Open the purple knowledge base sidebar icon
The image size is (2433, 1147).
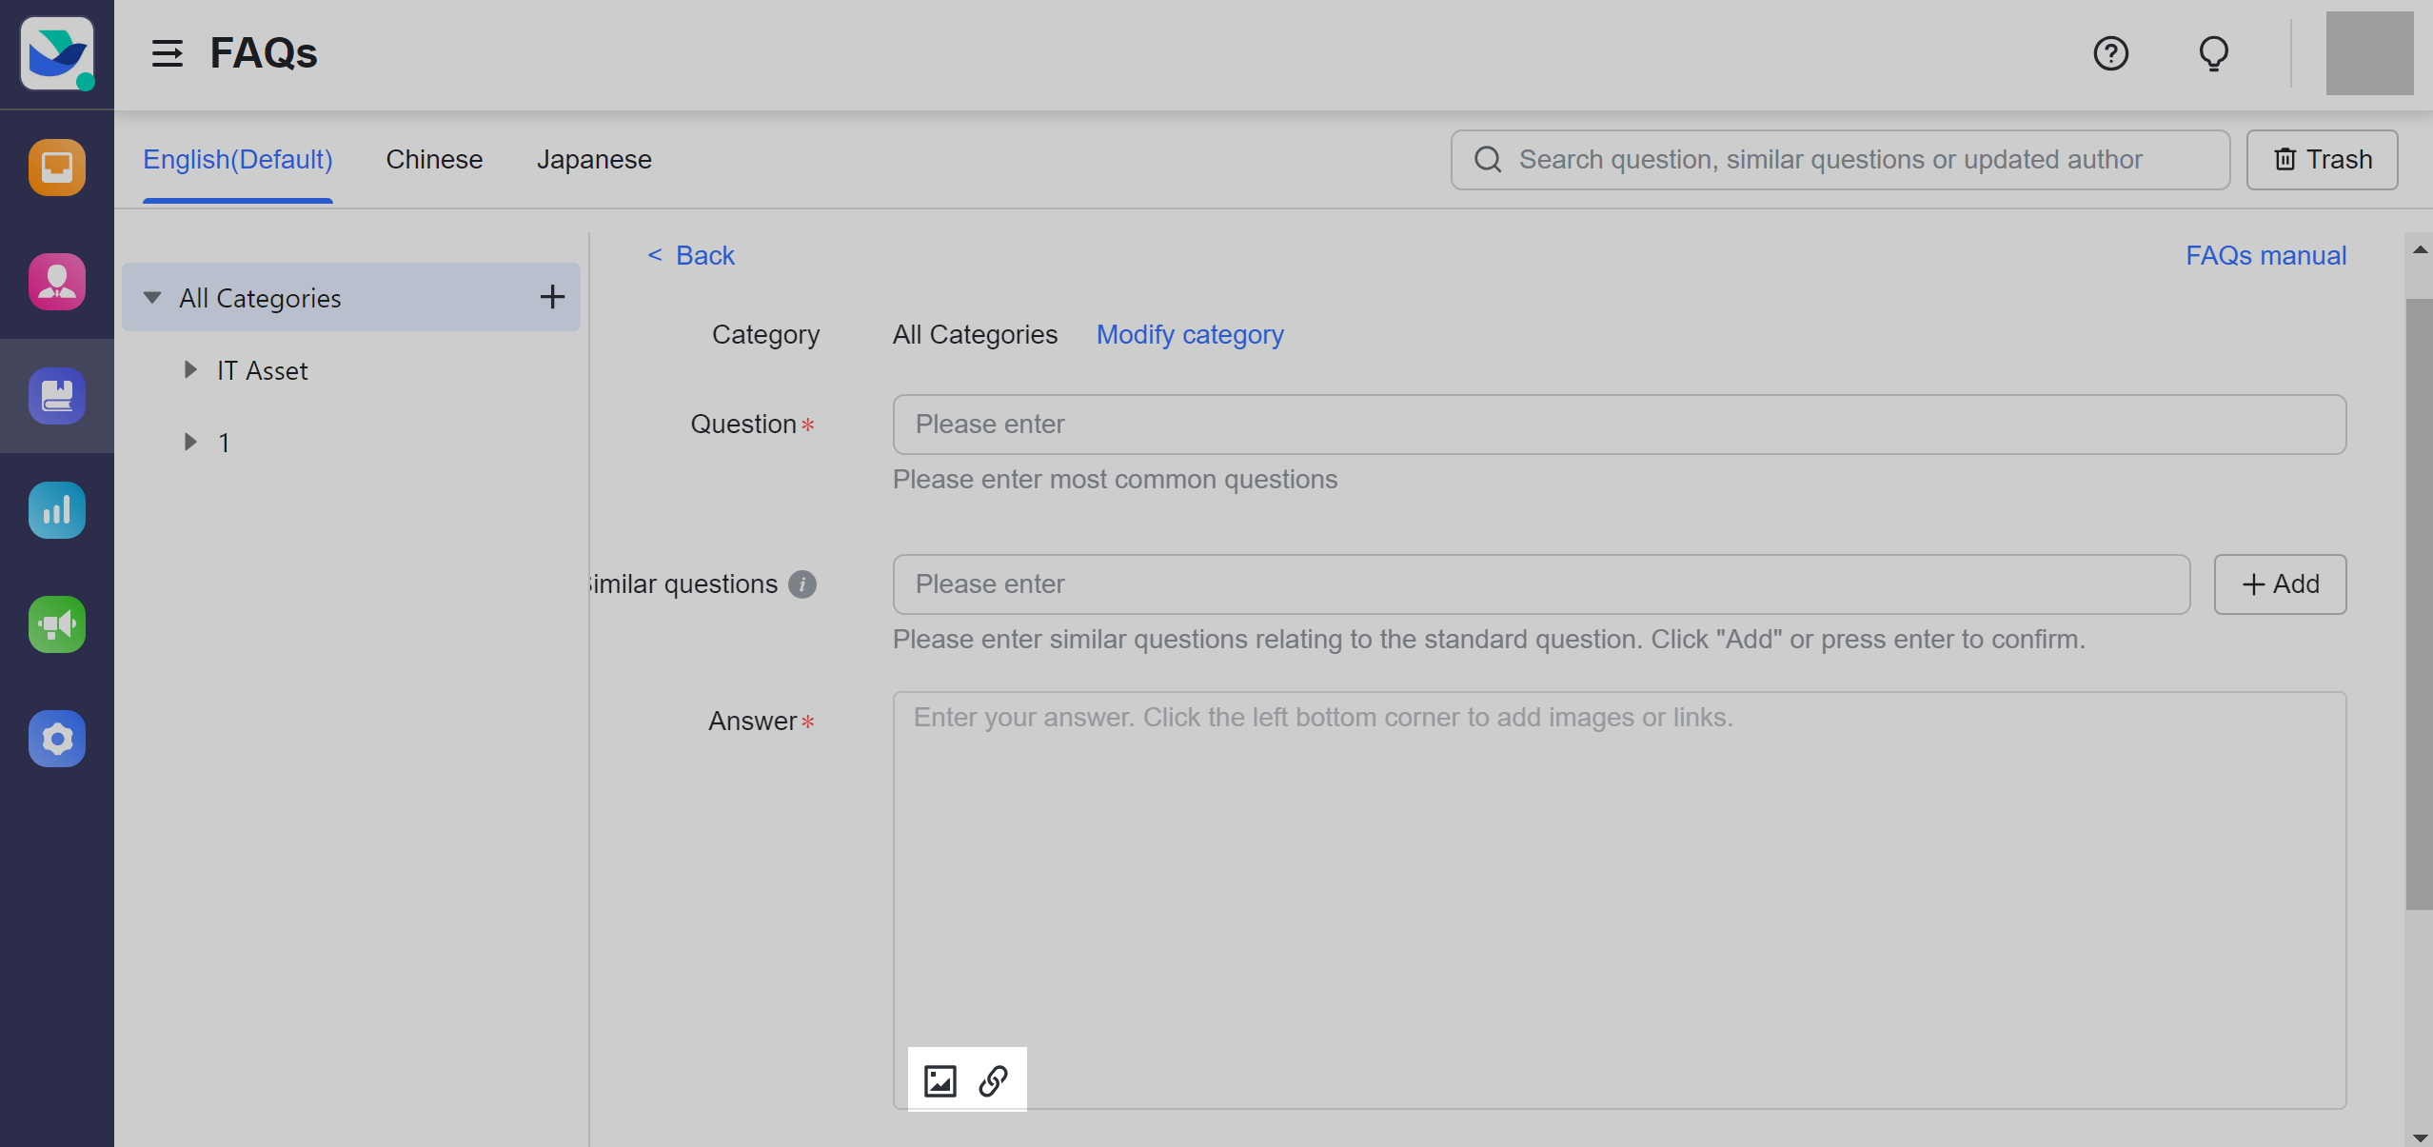pos(57,396)
